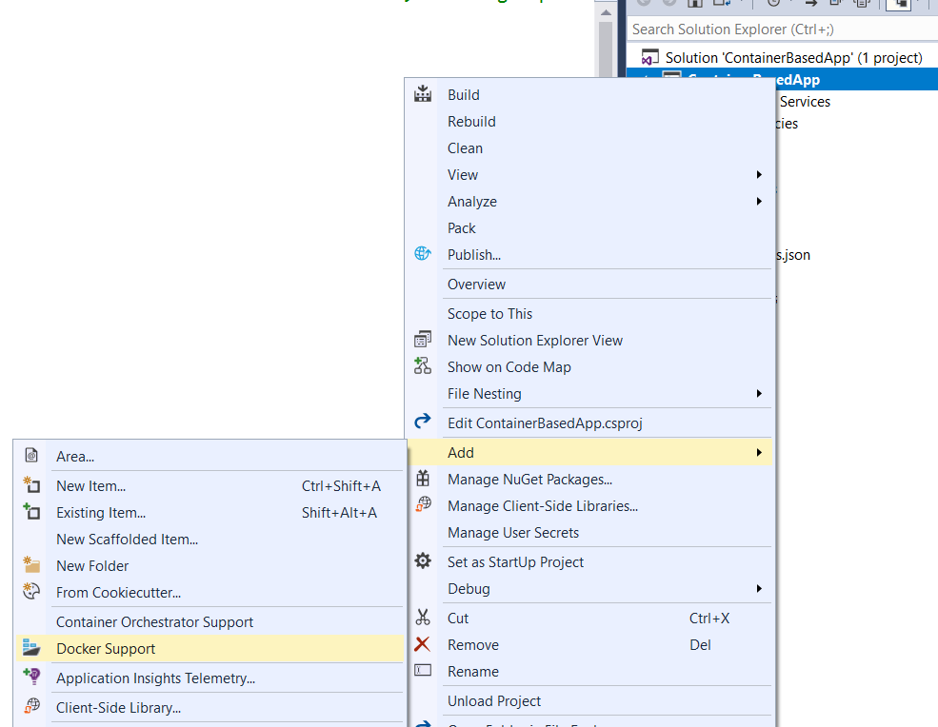Click the Publish globe icon
Viewport: 938px width, 727px height.
point(423,253)
